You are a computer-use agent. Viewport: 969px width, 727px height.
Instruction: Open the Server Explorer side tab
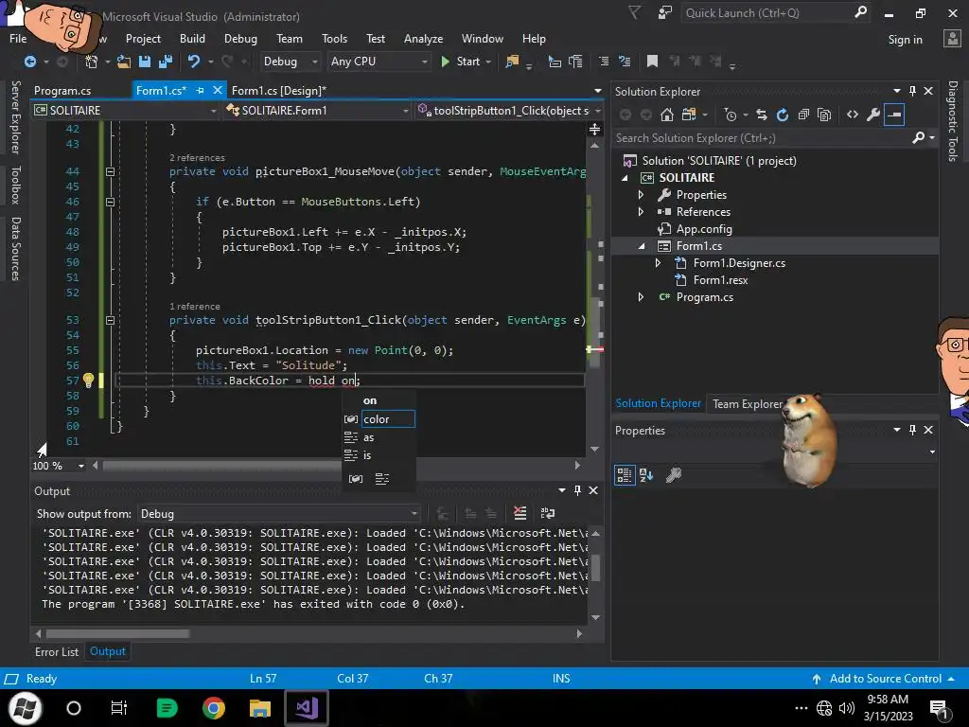point(15,116)
